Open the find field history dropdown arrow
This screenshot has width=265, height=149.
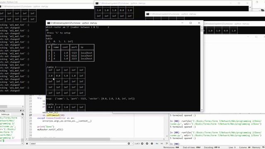tap(132, 144)
